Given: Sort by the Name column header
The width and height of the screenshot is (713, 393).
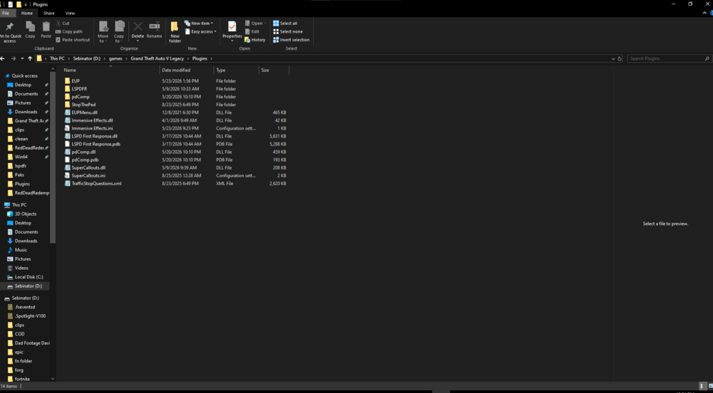Looking at the screenshot, I should pos(110,70).
